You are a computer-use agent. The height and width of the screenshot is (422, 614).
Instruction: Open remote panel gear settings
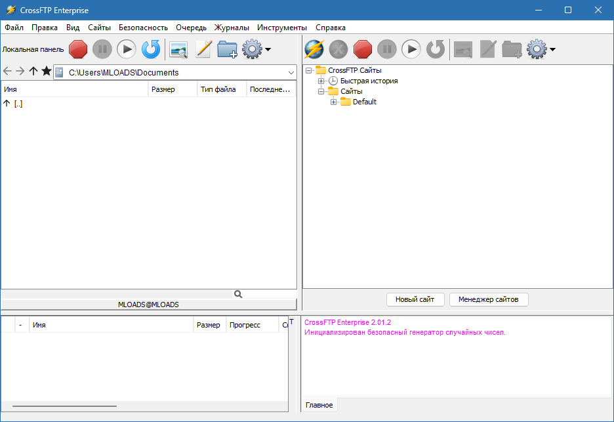click(x=537, y=49)
